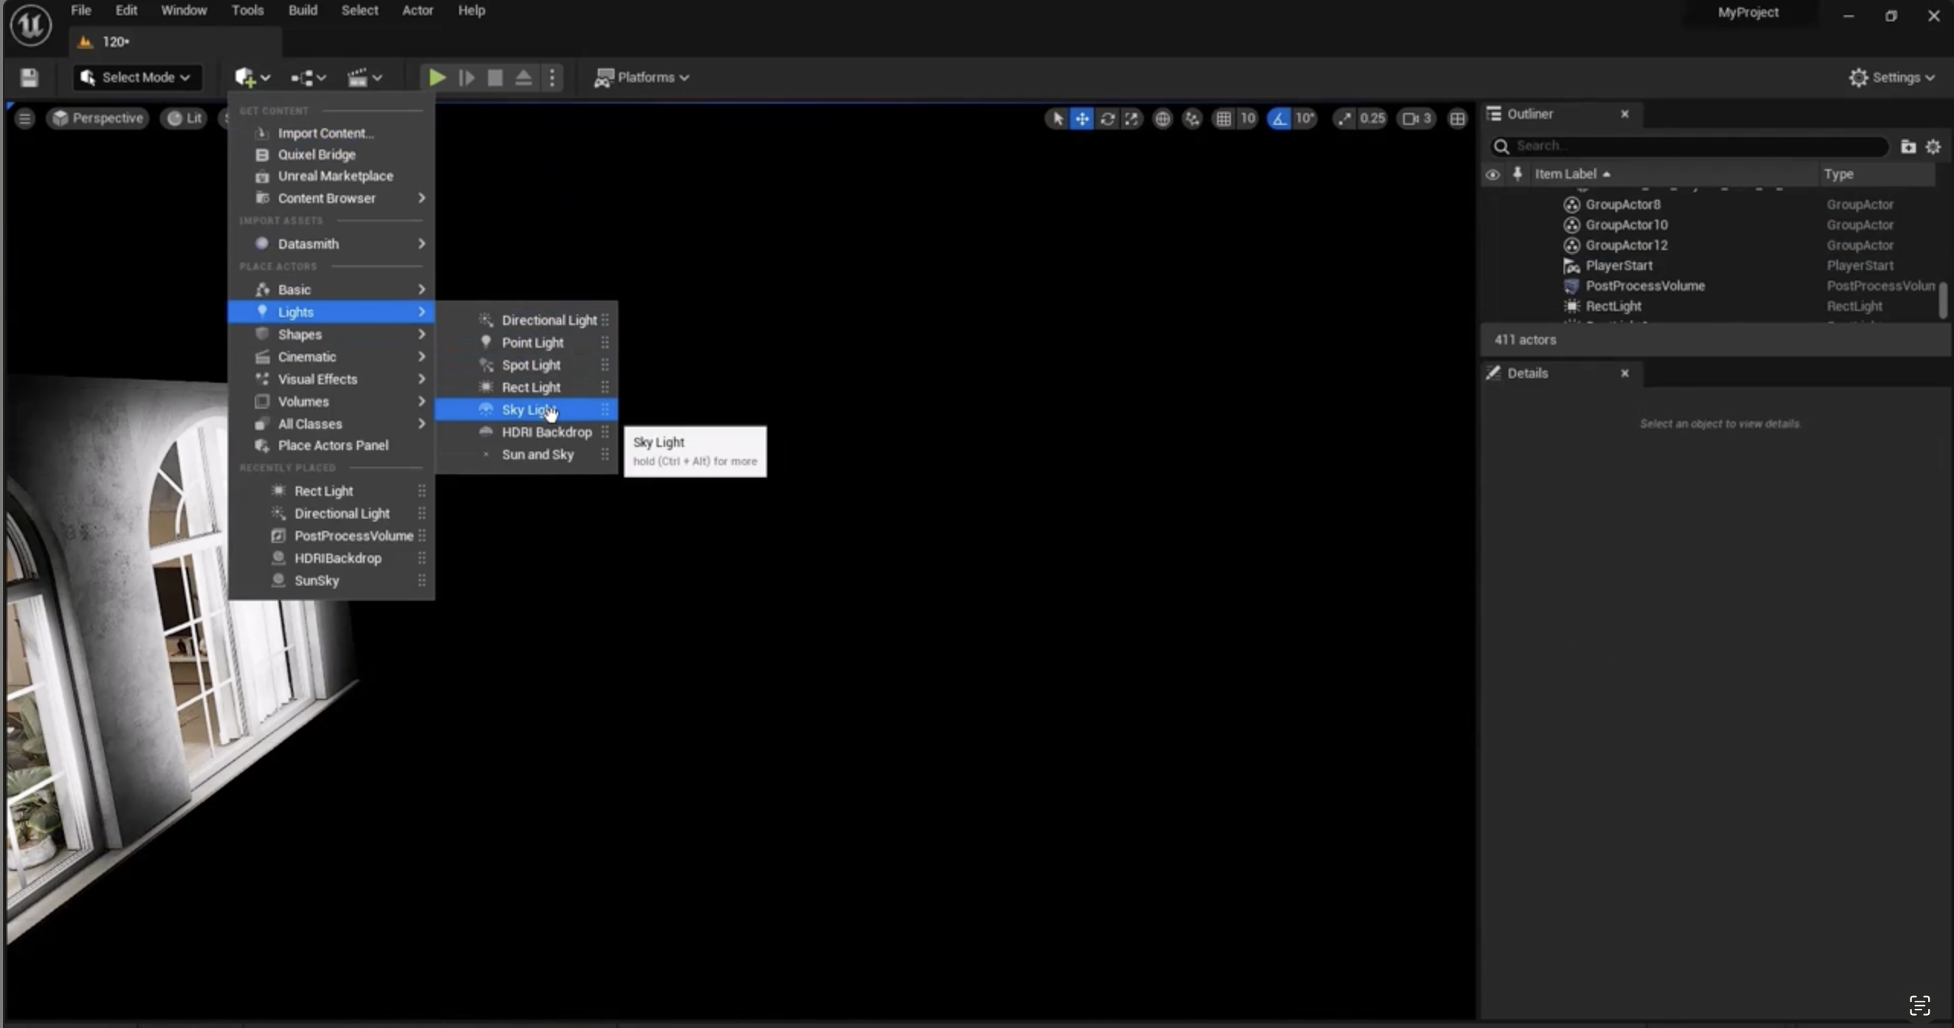The height and width of the screenshot is (1028, 1954).
Task: Open viewport layout grid icon
Action: 1457,118
